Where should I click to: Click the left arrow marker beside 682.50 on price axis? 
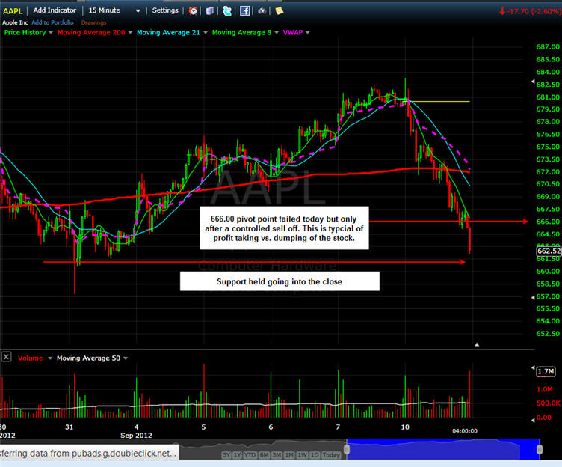[533, 82]
